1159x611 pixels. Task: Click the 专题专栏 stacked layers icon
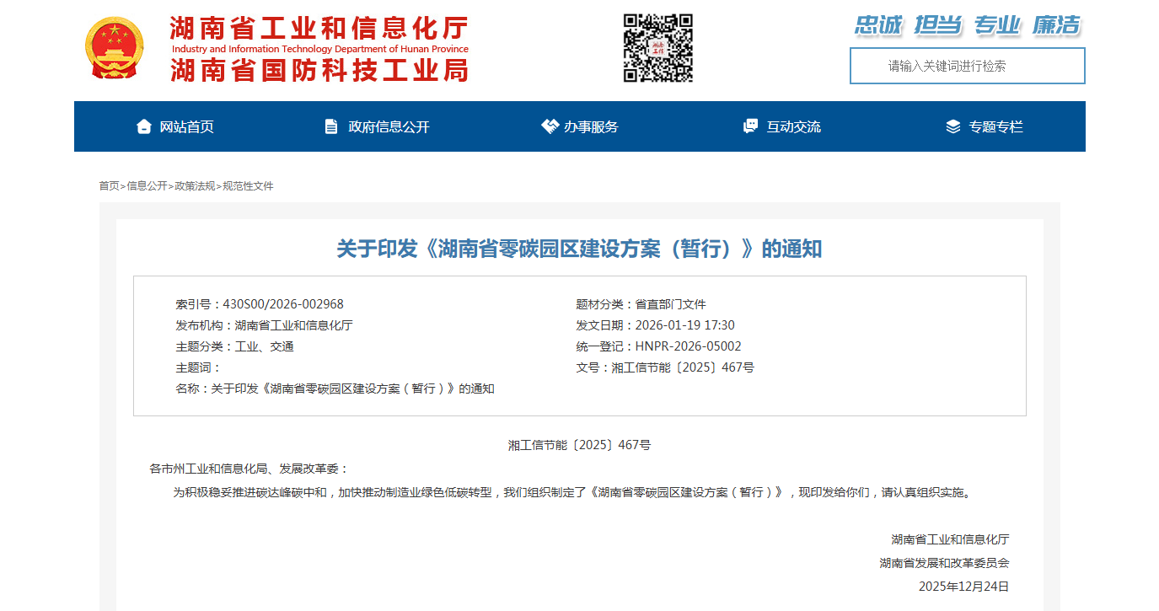[953, 126]
